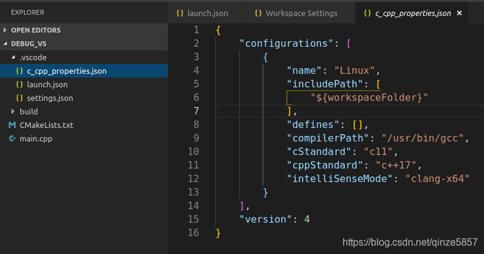Open main.cpp from the explorer

click(x=84, y=138)
